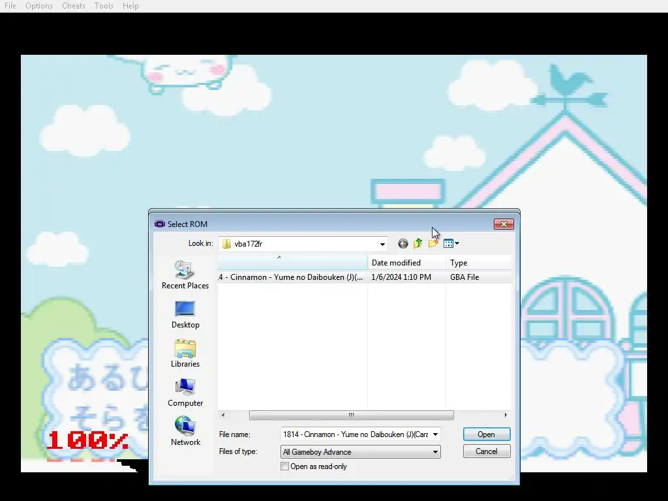Open Libraries in the places bar
Screen dimensions: 668x501
[185, 354]
